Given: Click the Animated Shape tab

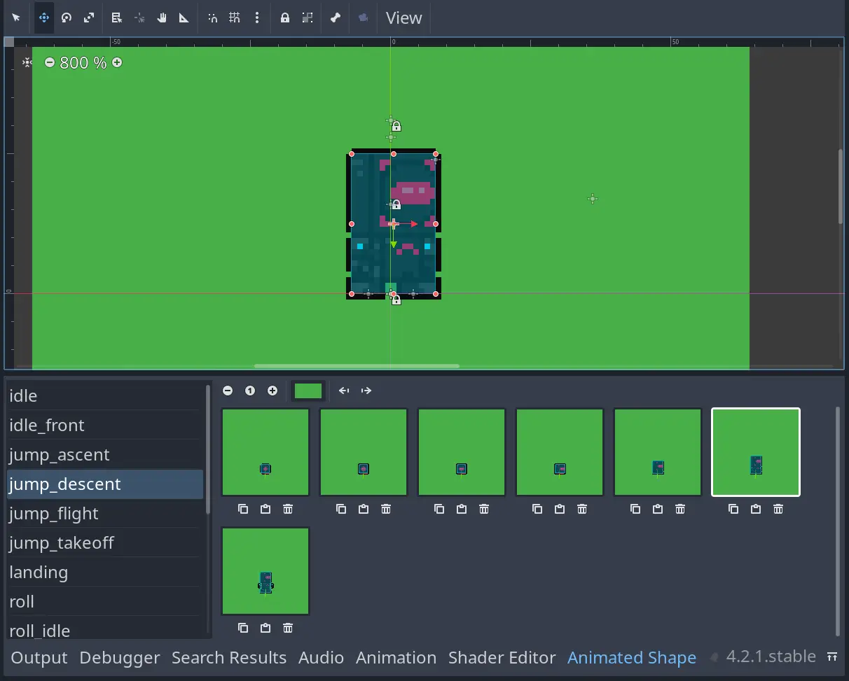Looking at the screenshot, I should coord(632,658).
